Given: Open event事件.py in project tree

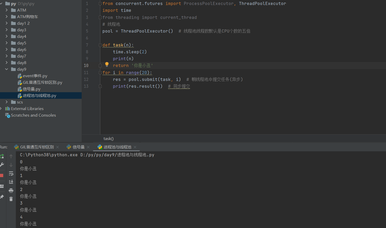Looking at the screenshot, I should (35, 76).
